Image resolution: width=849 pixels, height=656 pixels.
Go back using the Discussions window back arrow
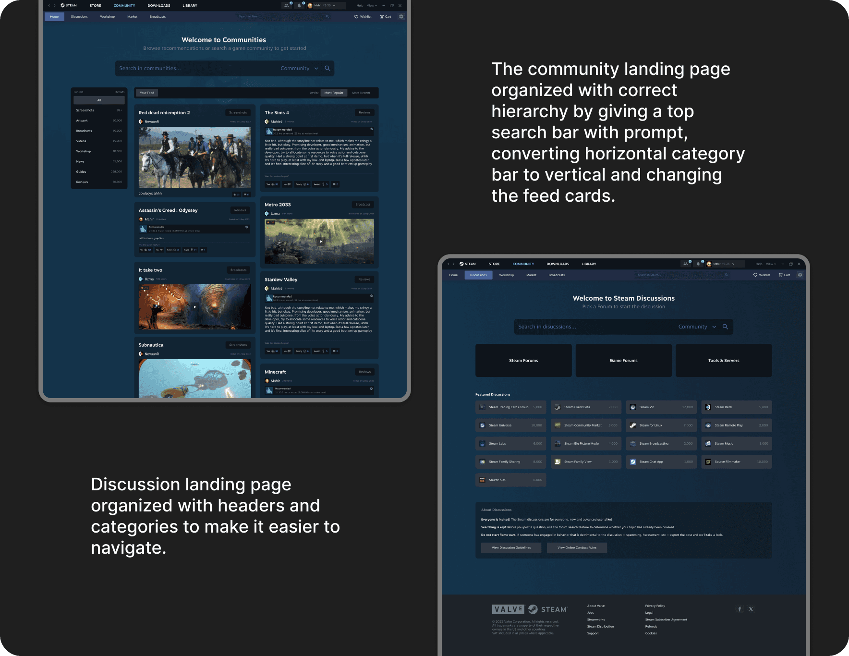pos(449,264)
